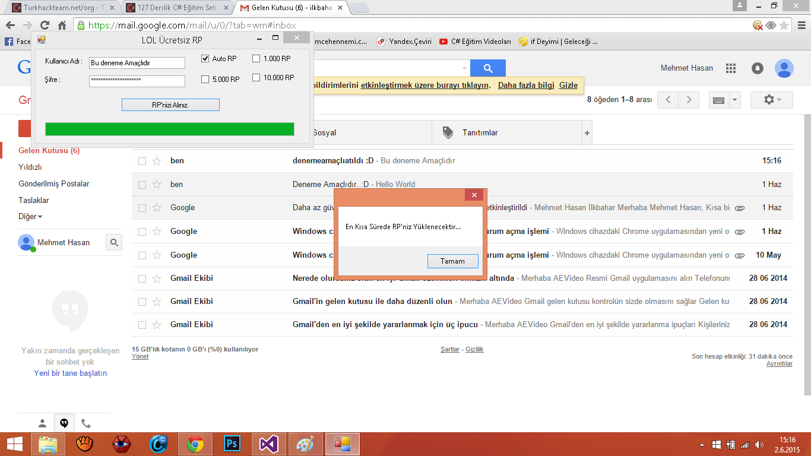The image size is (811, 456).
Task: Click the Tamam button in dialog
Action: tap(453, 261)
